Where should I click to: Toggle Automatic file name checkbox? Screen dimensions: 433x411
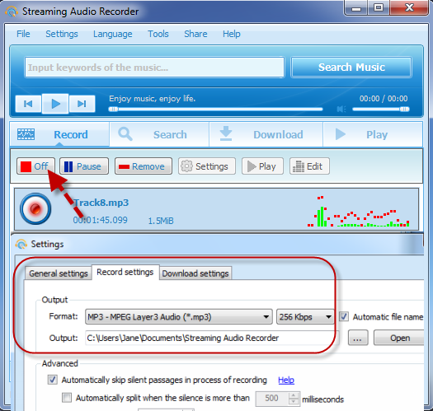[344, 316]
